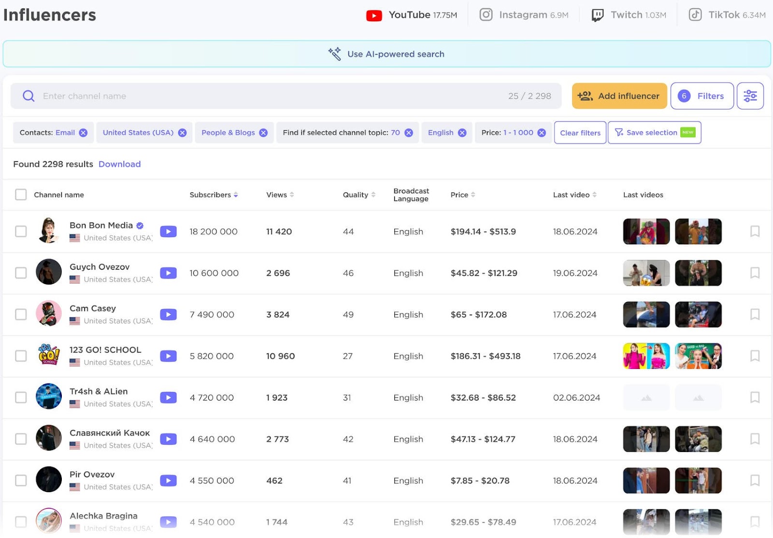Sort the table by Price
Viewport: 773px width, 538px height.
coord(473,195)
